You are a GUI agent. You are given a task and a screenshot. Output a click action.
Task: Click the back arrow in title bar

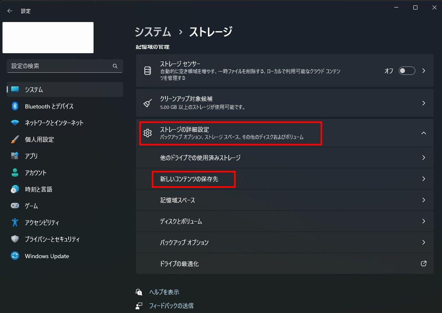click(10, 11)
